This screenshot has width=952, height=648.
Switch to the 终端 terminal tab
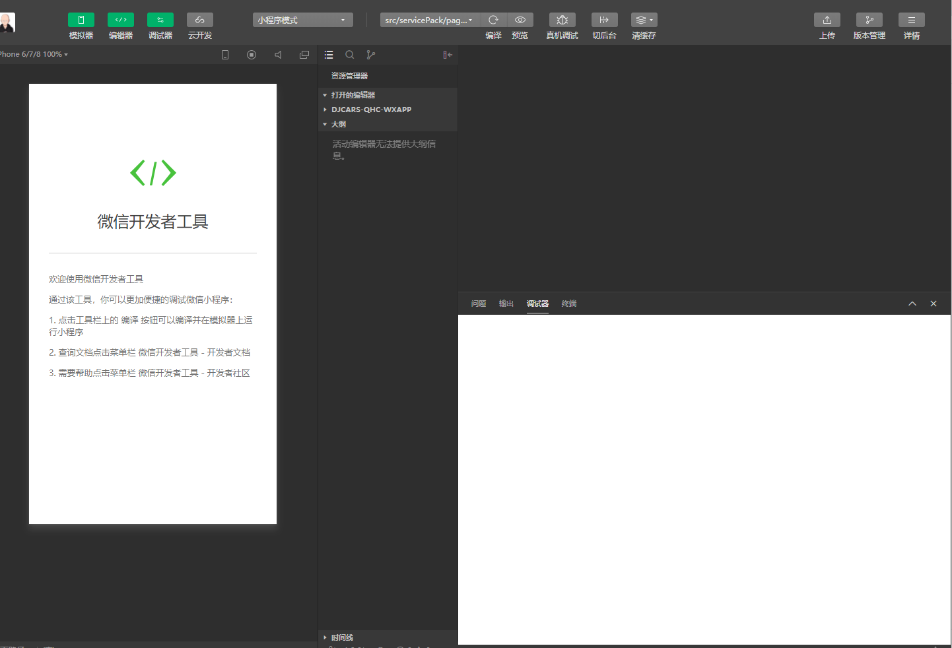click(x=569, y=304)
